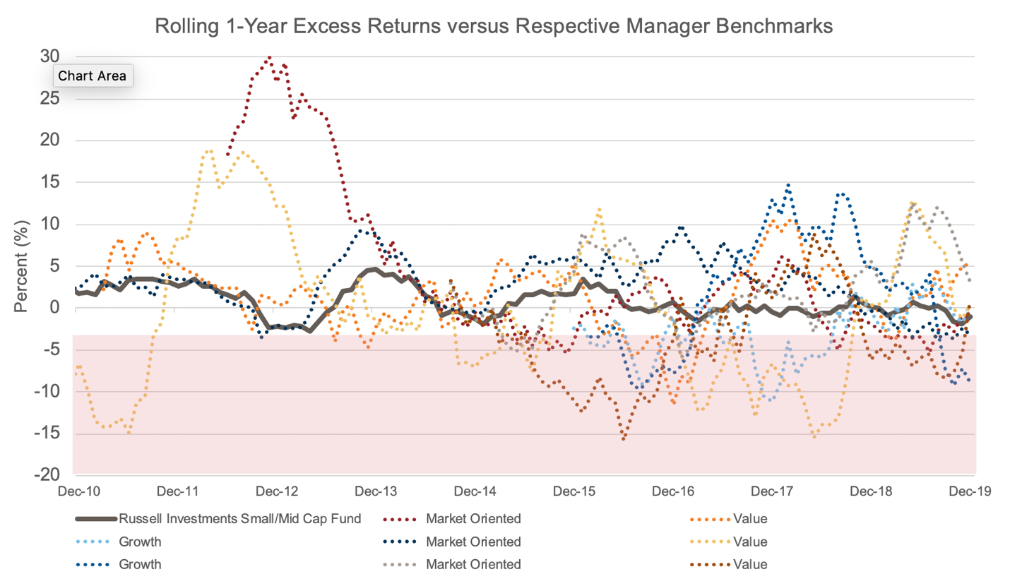Screen dimensions: 1010x586
Task: Select the 'Percent (%)' vertical axis title
Action: [x=23, y=266]
